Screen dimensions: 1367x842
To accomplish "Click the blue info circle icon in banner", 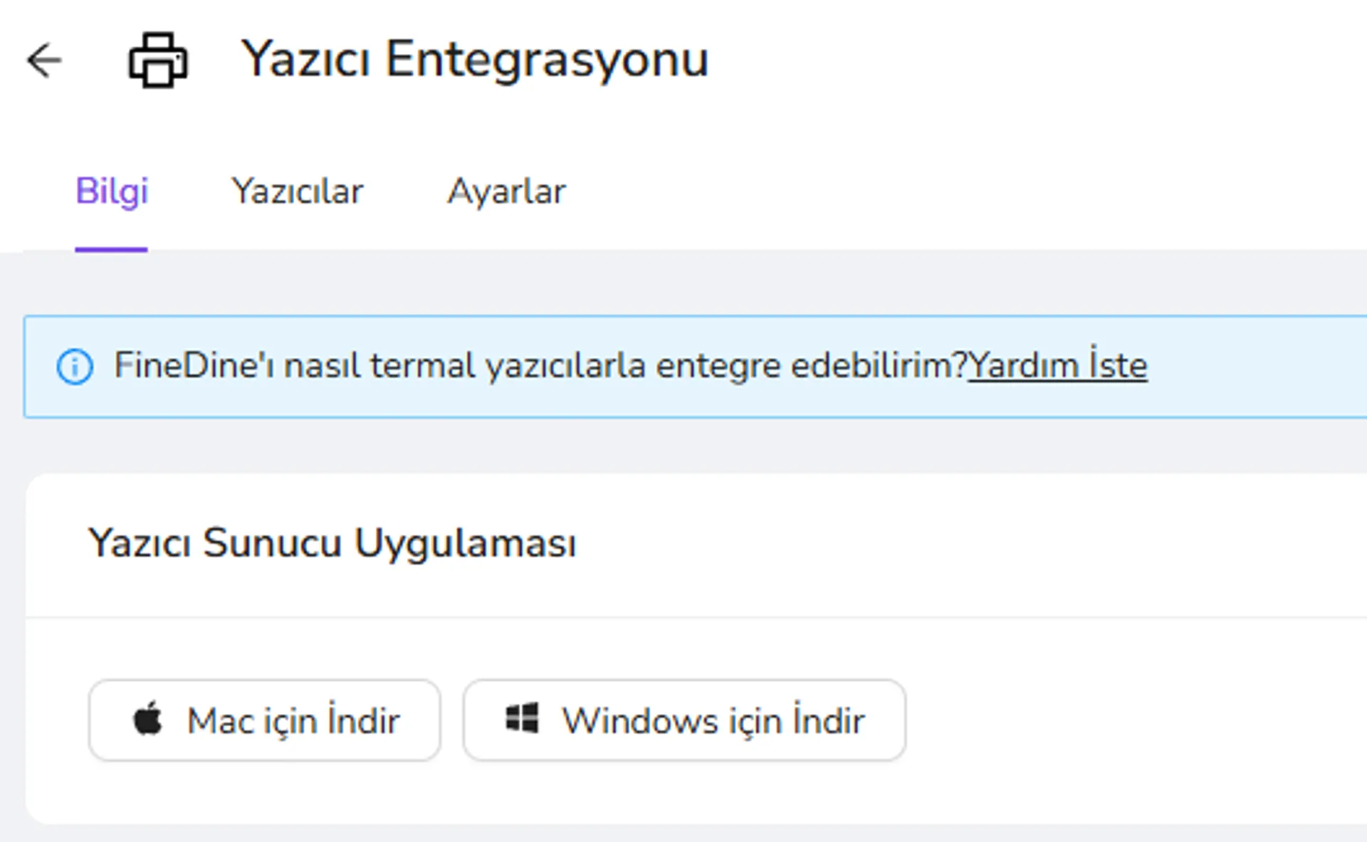I will tap(75, 367).
